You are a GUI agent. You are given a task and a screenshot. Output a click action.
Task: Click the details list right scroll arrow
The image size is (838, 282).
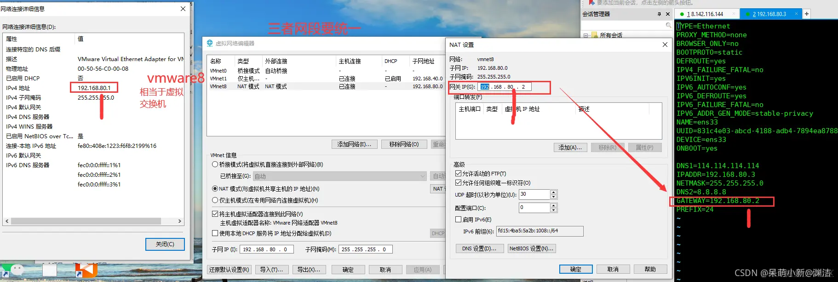[180, 221]
